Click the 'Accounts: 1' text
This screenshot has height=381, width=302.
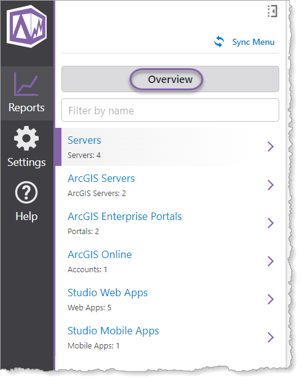(x=87, y=270)
